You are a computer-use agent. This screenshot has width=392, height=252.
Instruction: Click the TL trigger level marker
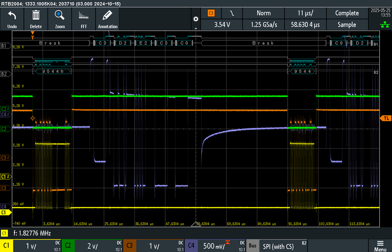click(386, 118)
